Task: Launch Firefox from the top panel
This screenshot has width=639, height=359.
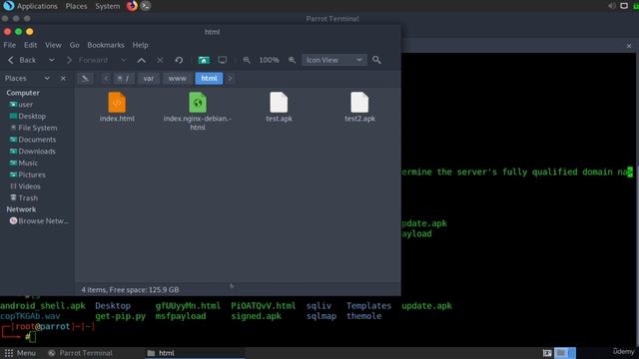Action: [x=132, y=6]
